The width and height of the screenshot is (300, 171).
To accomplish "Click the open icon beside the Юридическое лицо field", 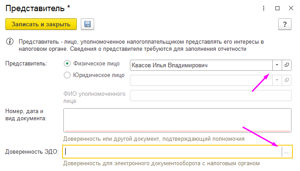I will tap(287, 80).
